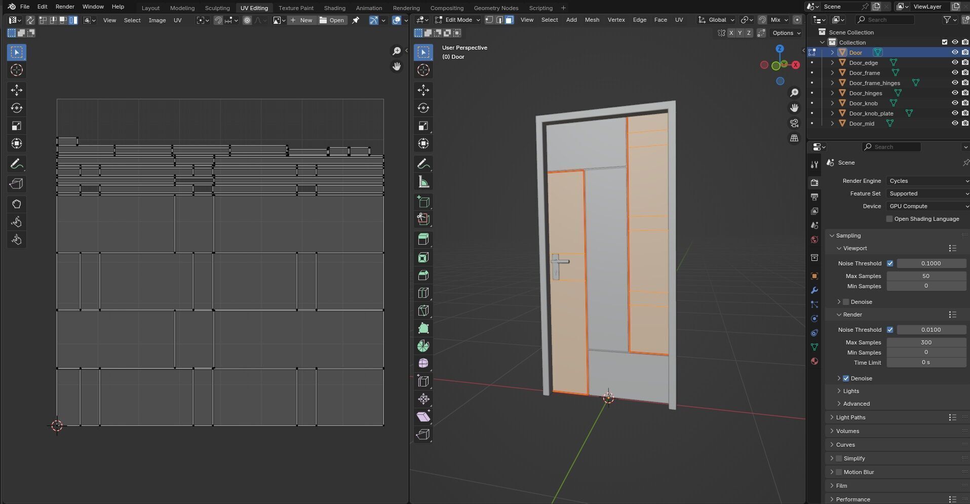Image resolution: width=970 pixels, height=504 pixels.
Task: Open the Device dropdown
Action: click(x=928, y=206)
